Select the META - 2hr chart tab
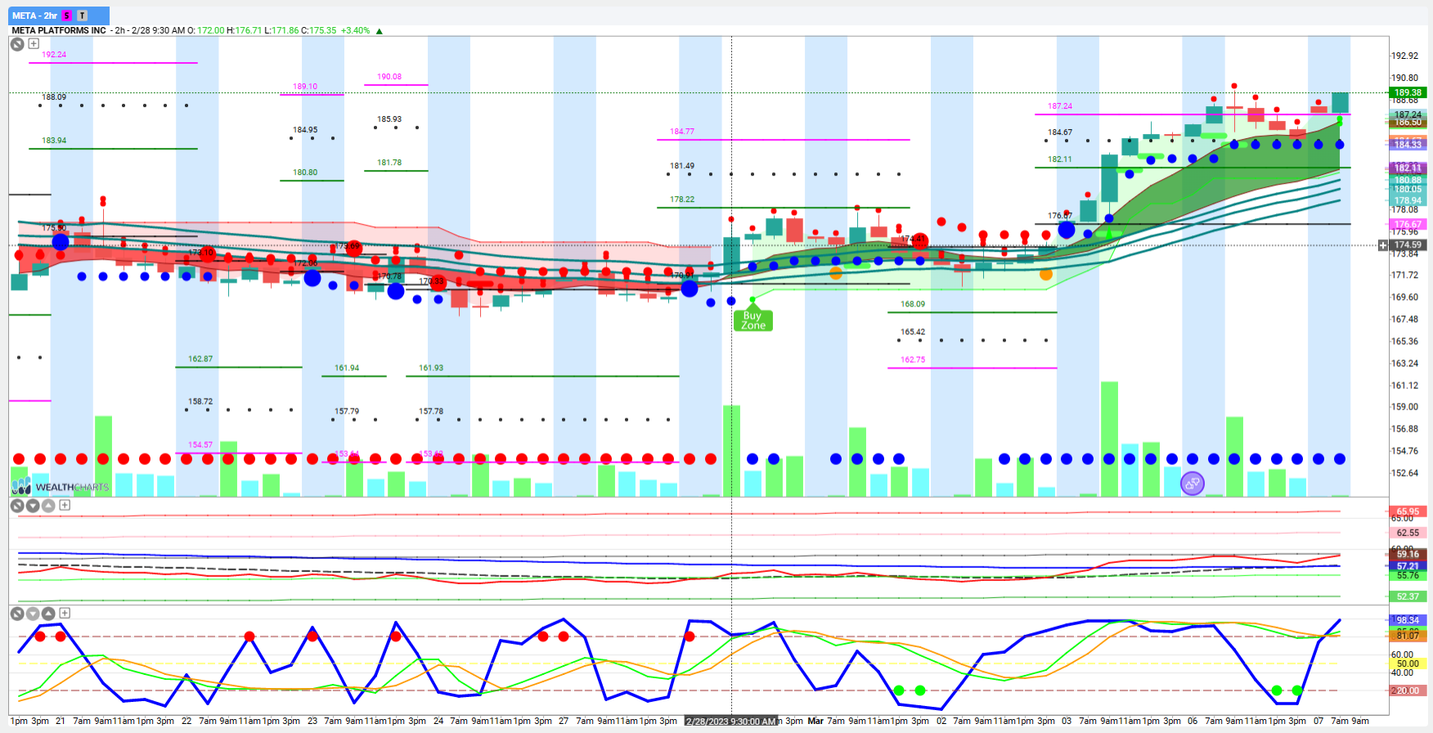 tap(59, 16)
